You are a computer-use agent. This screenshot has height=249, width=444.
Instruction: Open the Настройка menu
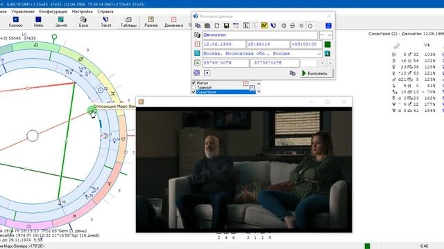(x=82, y=12)
